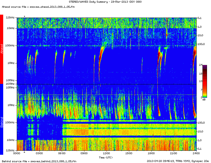The image size is (211, 163).
Task: Click the 1MHz label on the Ahead panel axis
Action: (11, 63)
